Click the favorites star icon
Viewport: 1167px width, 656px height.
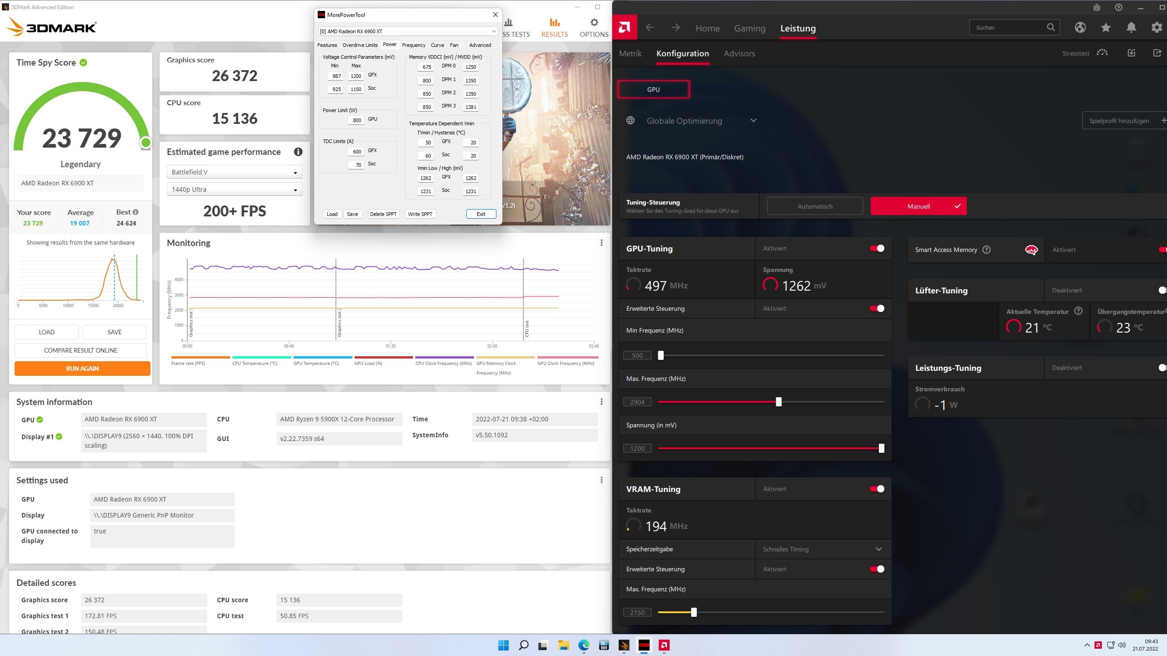click(x=1105, y=28)
